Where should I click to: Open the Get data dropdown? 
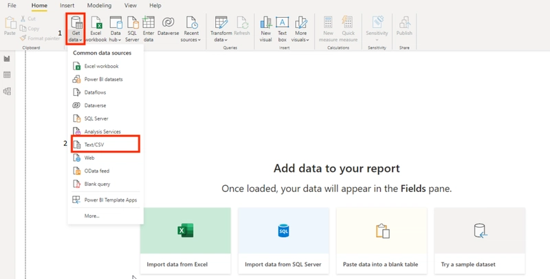(76, 29)
